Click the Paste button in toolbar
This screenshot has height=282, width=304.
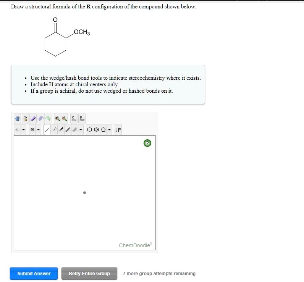pos(82,118)
